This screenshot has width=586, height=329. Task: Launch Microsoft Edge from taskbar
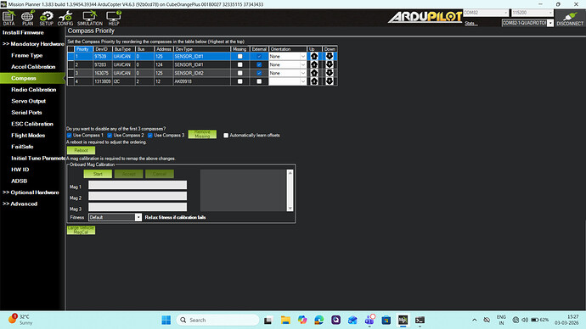[x=318, y=320]
